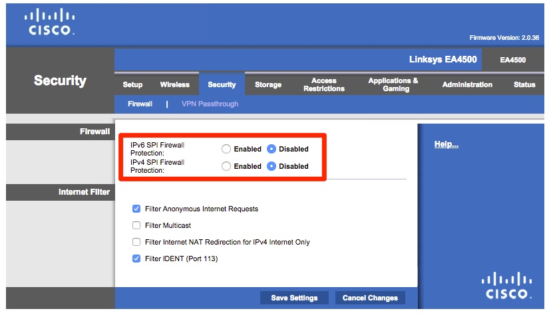Click the Cancel Changes button

tap(370, 298)
